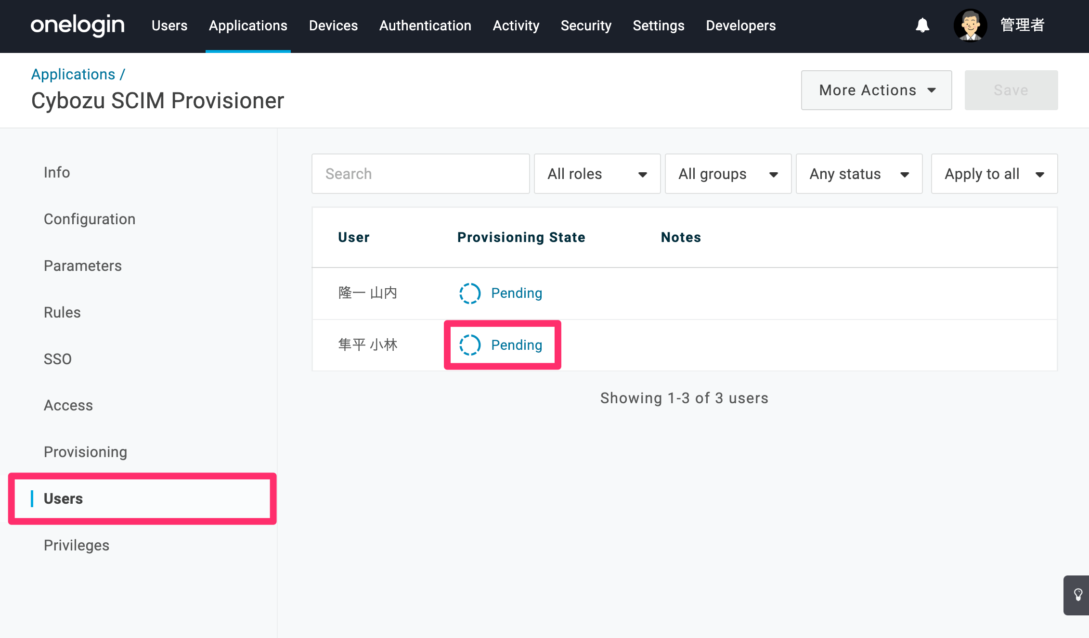
Task: Open the Privileges sidebar tab
Action: pos(77,545)
